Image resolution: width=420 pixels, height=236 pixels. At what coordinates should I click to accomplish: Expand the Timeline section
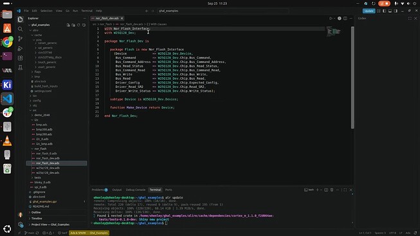(37, 219)
